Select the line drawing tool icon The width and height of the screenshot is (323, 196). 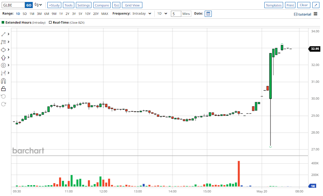3,34
